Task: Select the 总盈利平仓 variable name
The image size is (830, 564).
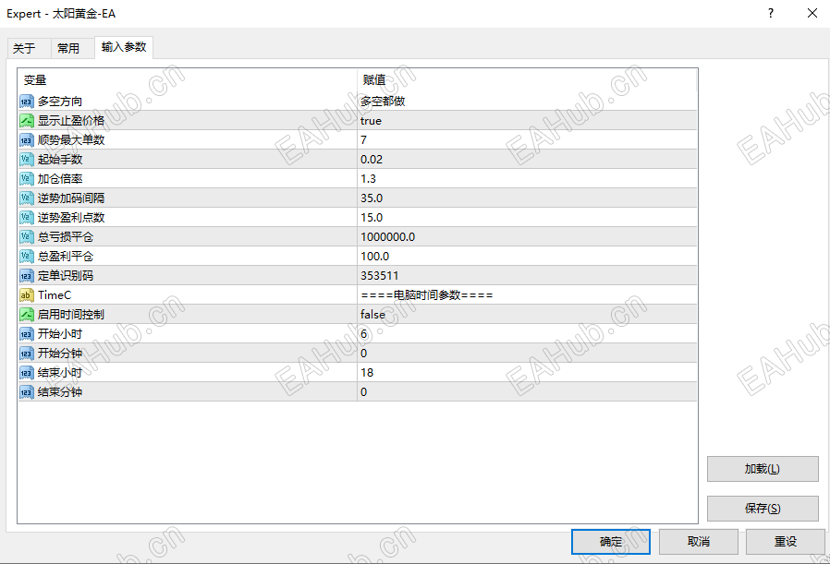Action: pyautogui.click(x=66, y=257)
